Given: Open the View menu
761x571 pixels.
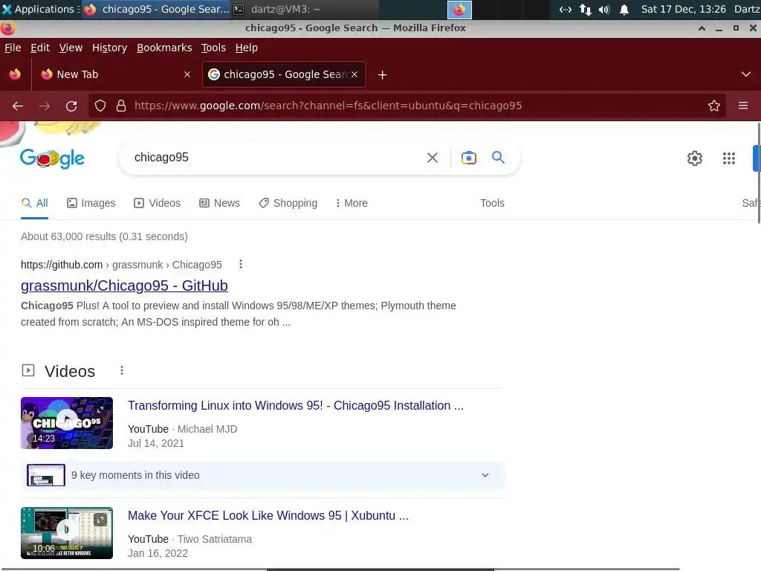Looking at the screenshot, I should (71, 48).
